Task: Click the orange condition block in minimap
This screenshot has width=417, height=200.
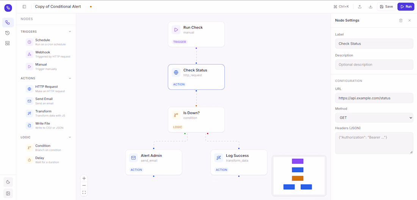Action: pos(298,178)
